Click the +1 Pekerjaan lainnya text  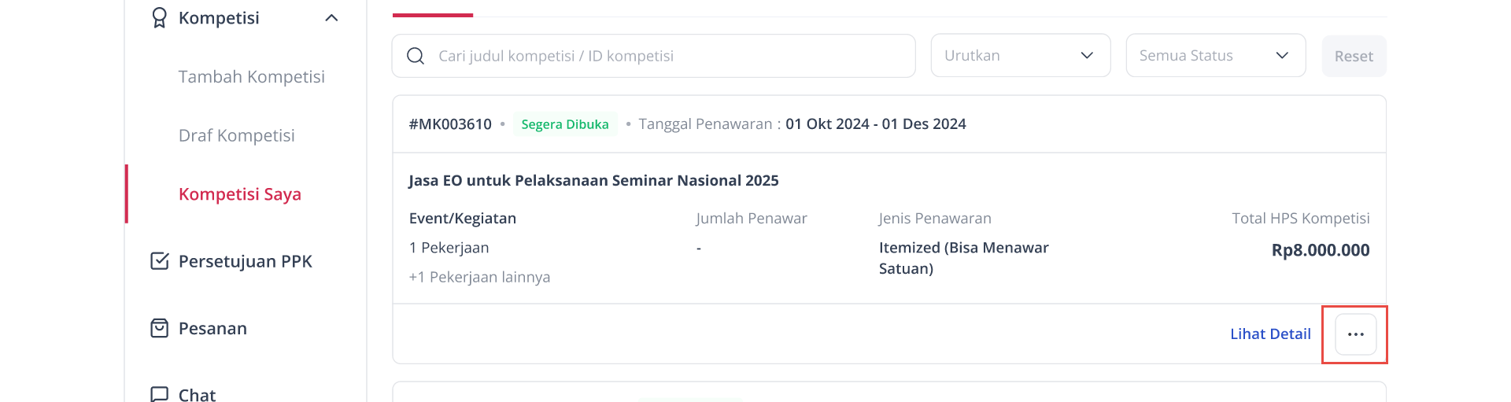point(479,277)
